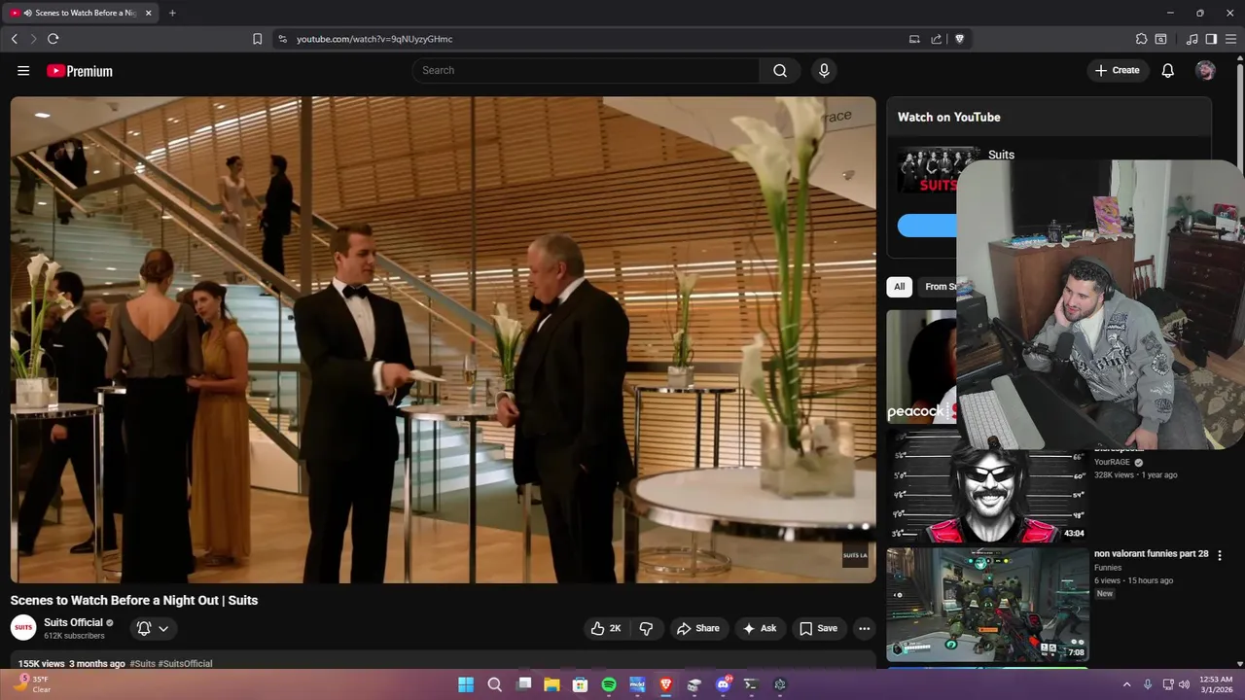1245x700 pixels.
Task: Start voice search with microphone icon
Action: tap(824, 70)
